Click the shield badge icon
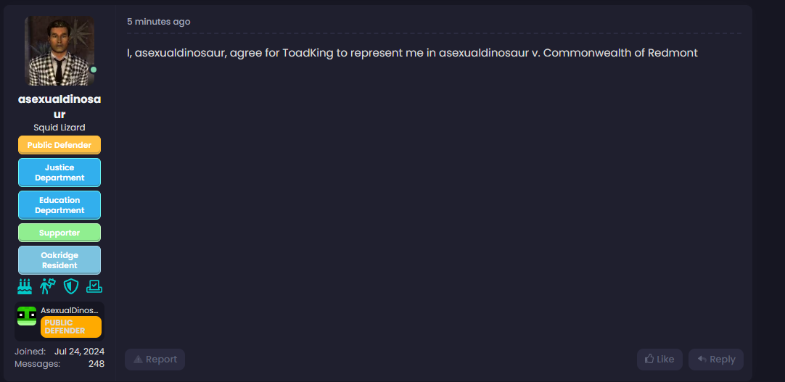 click(x=71, y=286)
